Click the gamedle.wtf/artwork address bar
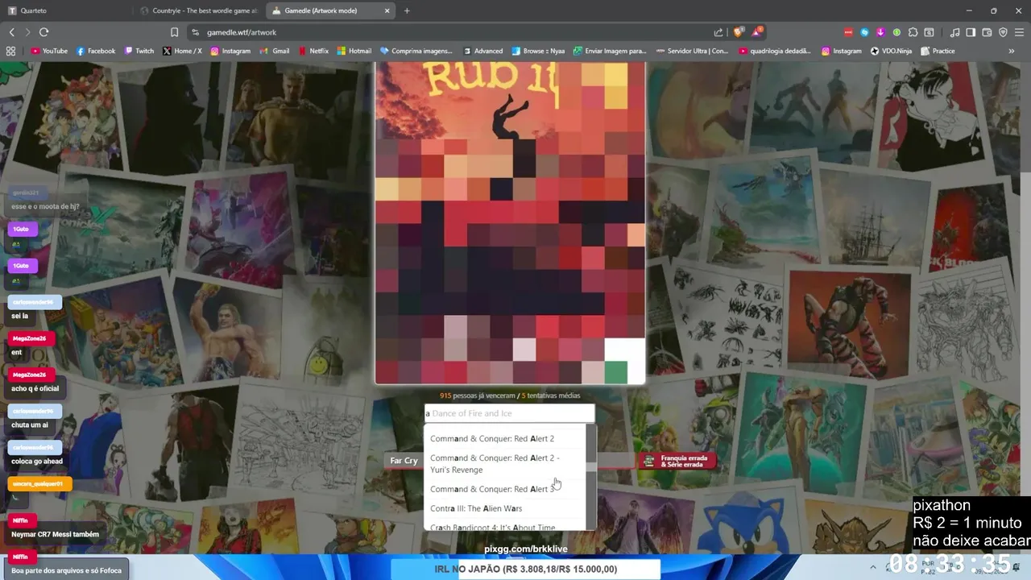The image size is (1031, 580). pyautogui.click(x=451, y=32)
